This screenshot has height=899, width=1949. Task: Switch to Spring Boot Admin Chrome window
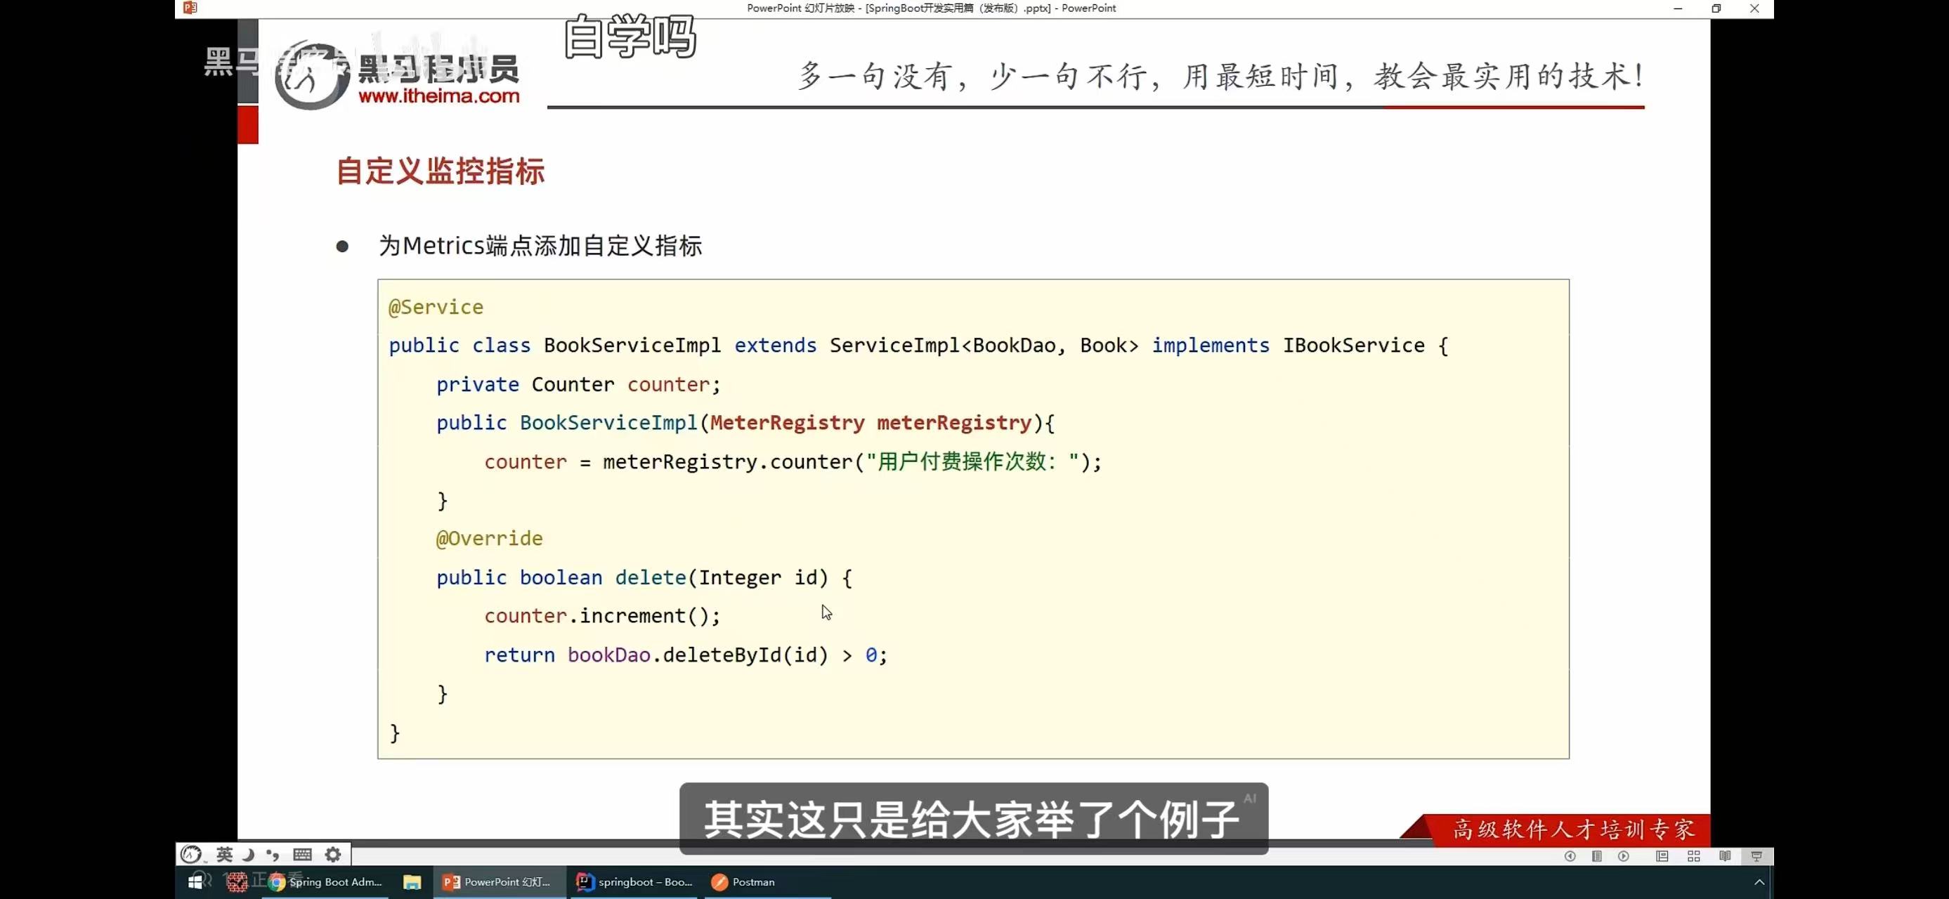coord(325,882)
